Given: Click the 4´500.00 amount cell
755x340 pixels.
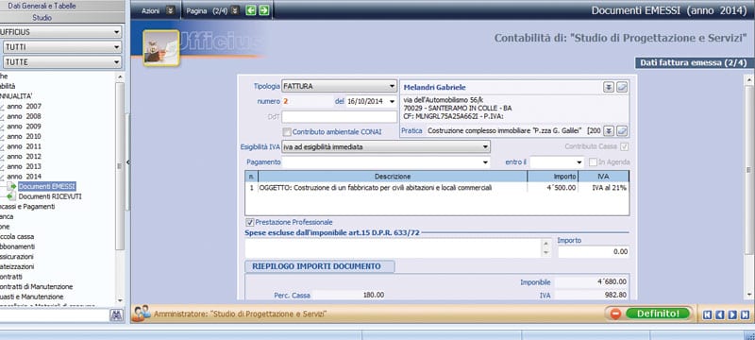Looking at the screenshot, I should pos(552,188).
